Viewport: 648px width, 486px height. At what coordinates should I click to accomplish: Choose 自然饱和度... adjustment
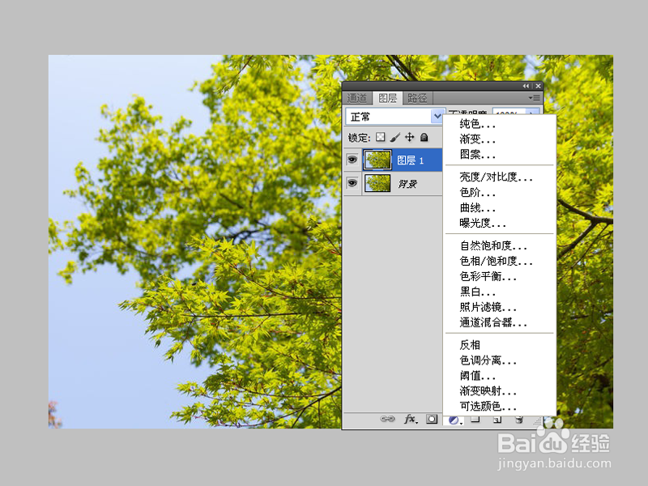493,246
